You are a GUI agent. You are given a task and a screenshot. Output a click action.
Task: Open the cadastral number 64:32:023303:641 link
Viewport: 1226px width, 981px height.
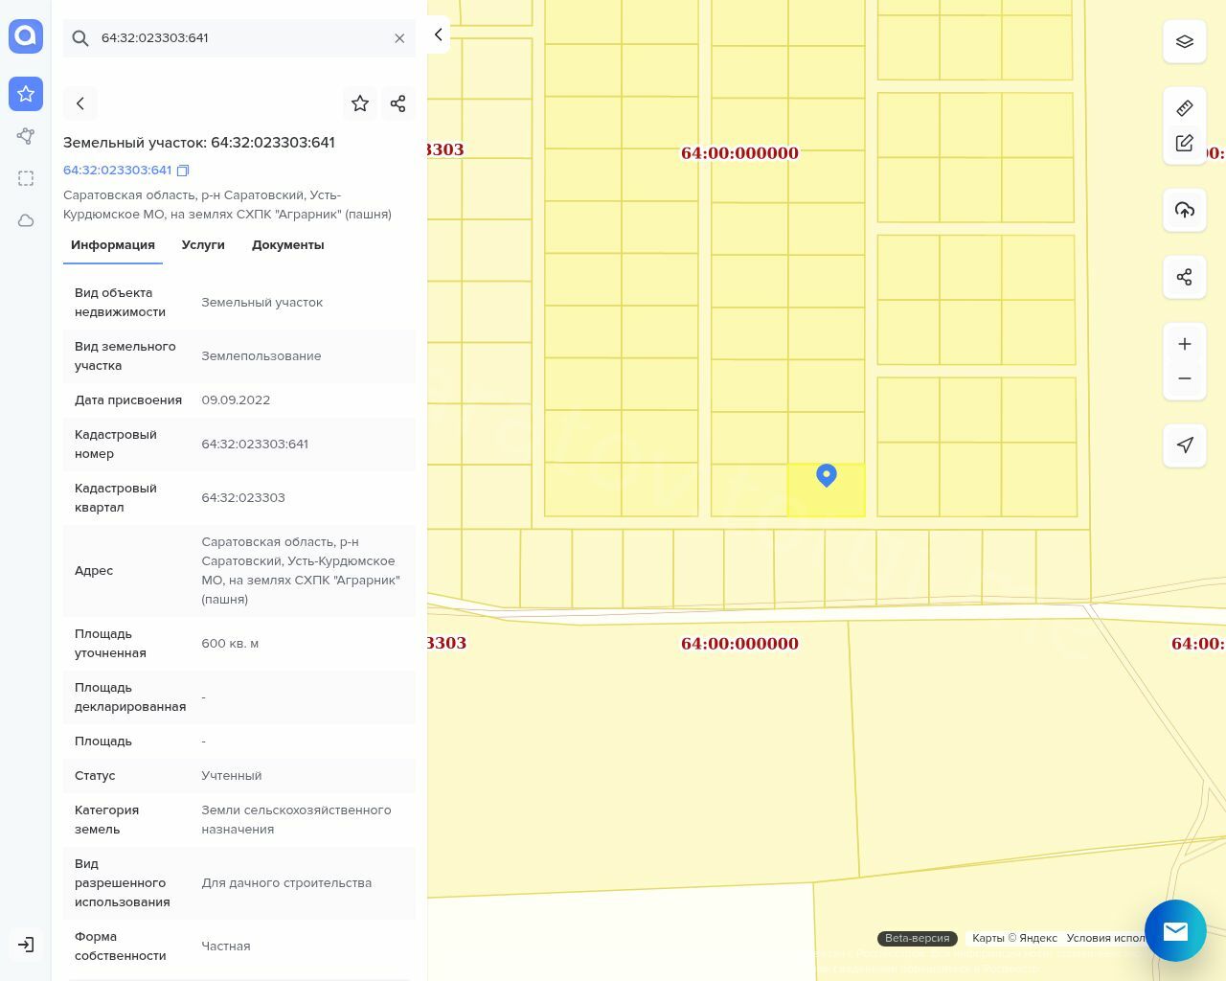(x=117, y=171)
